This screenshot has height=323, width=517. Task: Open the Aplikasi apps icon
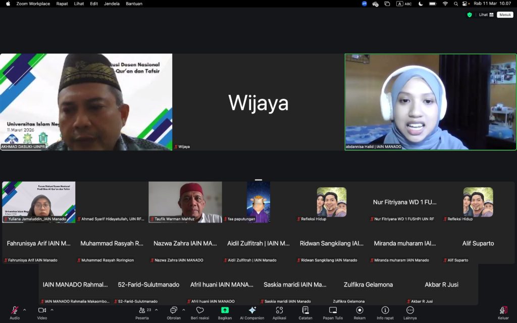pyautogui.click(x=279, y=310)
